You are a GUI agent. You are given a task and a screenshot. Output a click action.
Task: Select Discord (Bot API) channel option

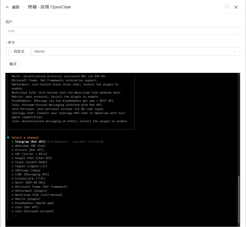click(29, 150)
